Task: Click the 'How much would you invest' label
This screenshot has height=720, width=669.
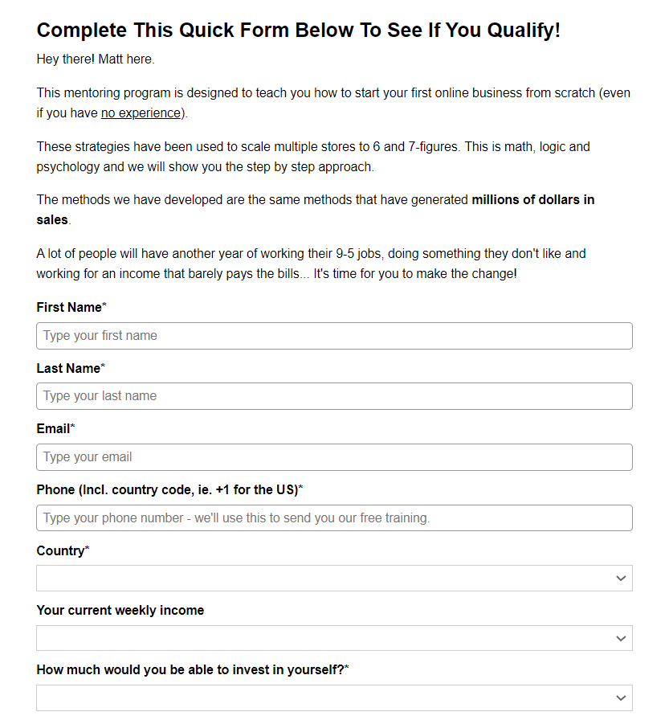Action: [x=190, y=669]
